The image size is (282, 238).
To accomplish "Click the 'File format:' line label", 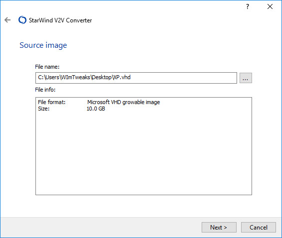I will coord(52,102).
